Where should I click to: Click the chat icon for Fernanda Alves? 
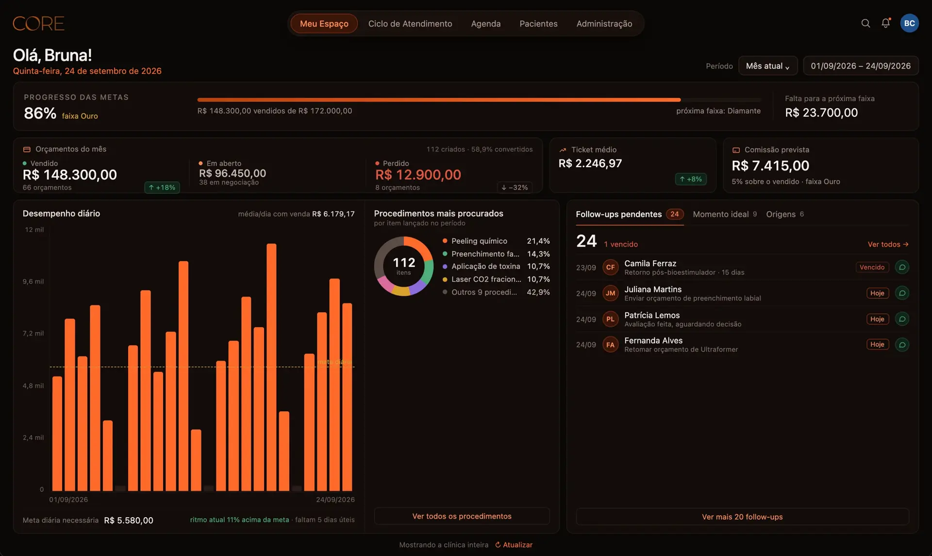pos(902,345)
